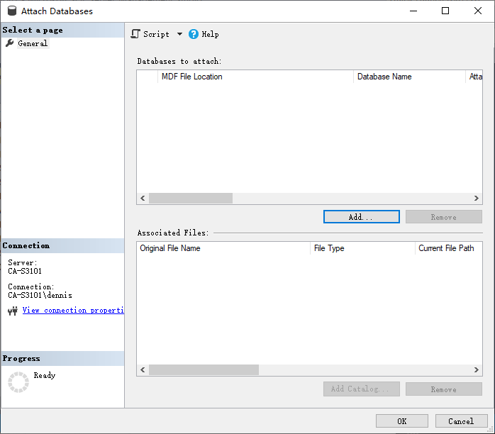Click the OK button
This screenshot has width=495, height=434.
[x=401, y=421]
